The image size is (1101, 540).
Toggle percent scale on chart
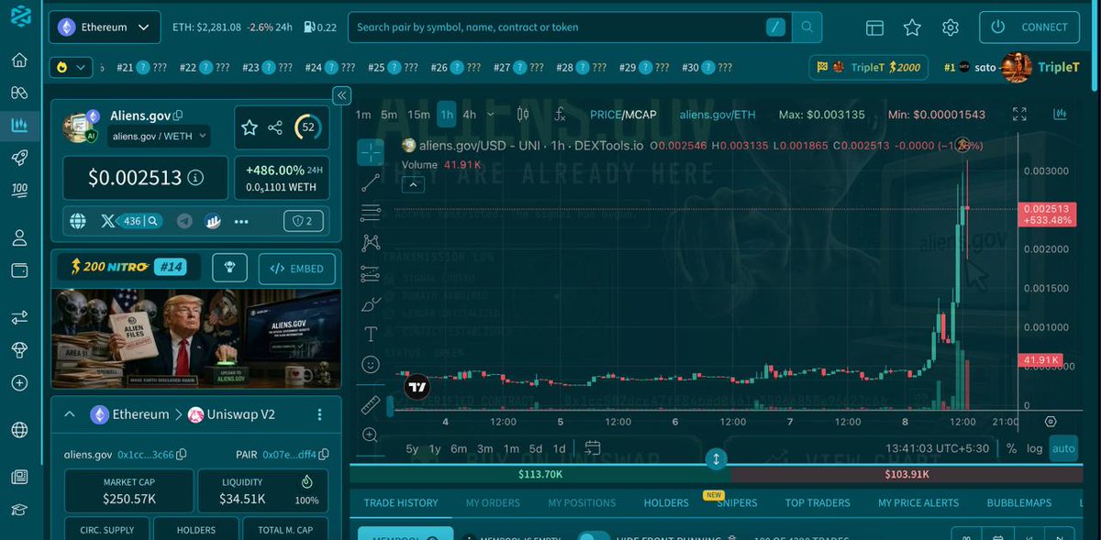coord(1011,448)
